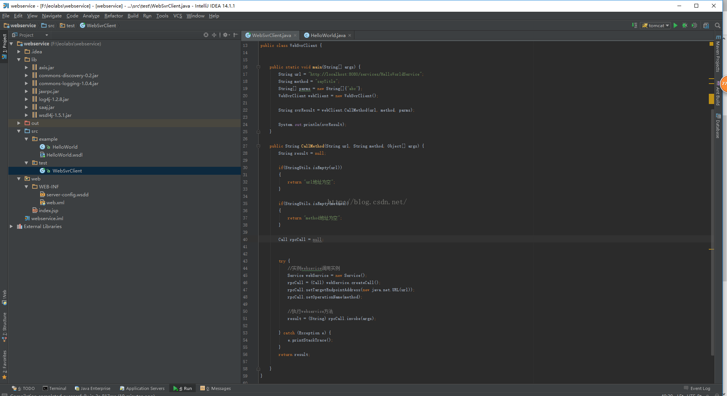Open Ant Build side panel
The width and height of the screenshot is (727, 396).
click(718, 93)
